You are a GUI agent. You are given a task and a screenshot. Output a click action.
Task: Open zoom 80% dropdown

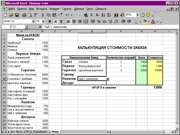[x=137, y=15]
